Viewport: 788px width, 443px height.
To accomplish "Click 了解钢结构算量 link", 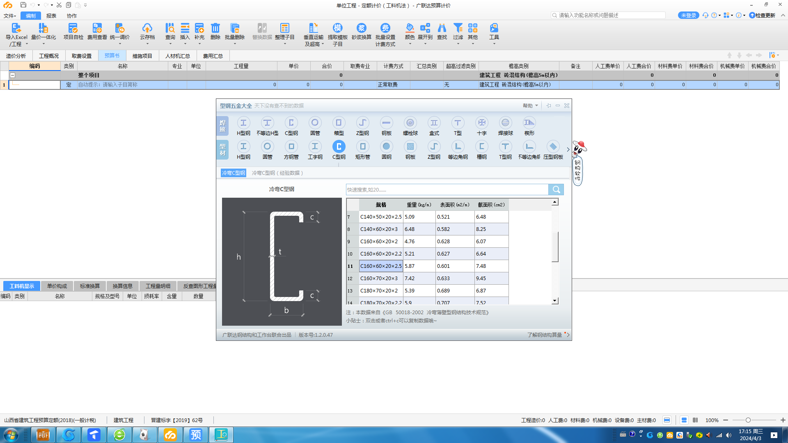I will coord(544,335).
